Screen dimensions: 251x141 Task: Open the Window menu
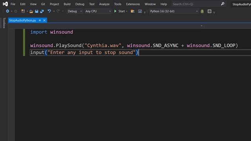[x=150, y=4]
